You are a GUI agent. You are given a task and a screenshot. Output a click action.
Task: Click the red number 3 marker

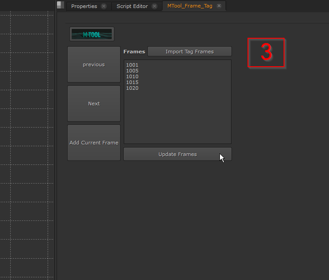pyautogui.click(x=266, y=53)
